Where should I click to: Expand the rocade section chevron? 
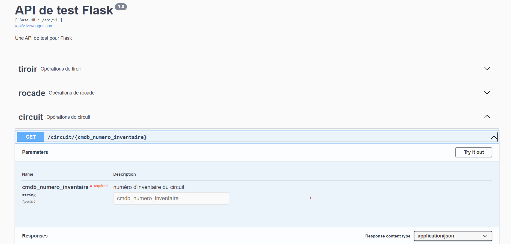coord(487,93)
